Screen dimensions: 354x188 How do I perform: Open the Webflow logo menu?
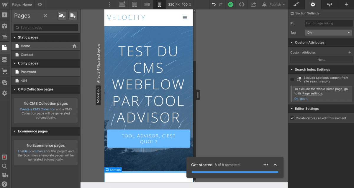click(x=4, y=4)
